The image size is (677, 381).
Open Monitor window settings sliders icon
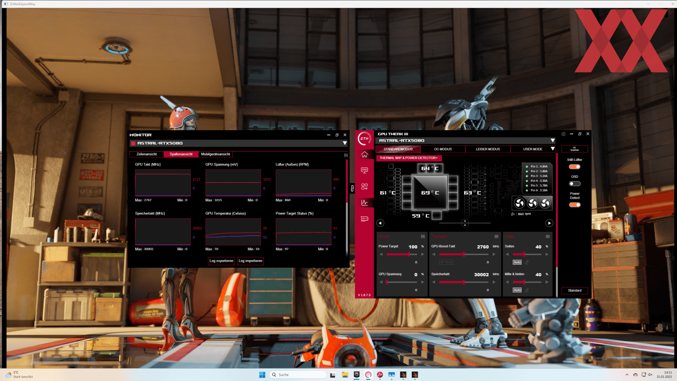[346, 155]
